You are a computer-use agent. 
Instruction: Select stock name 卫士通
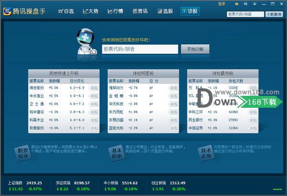(x=37, y=104)
